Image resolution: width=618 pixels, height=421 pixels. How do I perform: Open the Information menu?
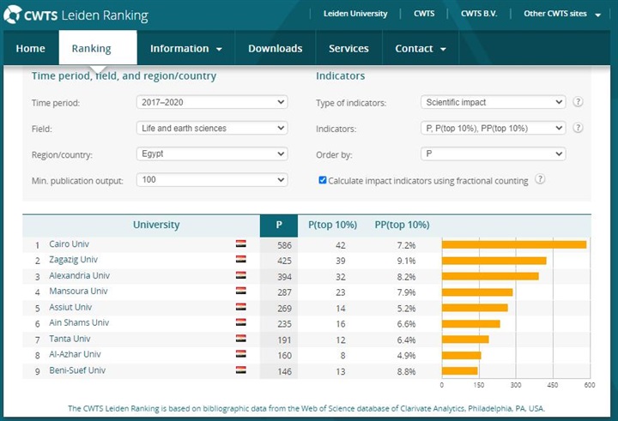tap(185, 49)
